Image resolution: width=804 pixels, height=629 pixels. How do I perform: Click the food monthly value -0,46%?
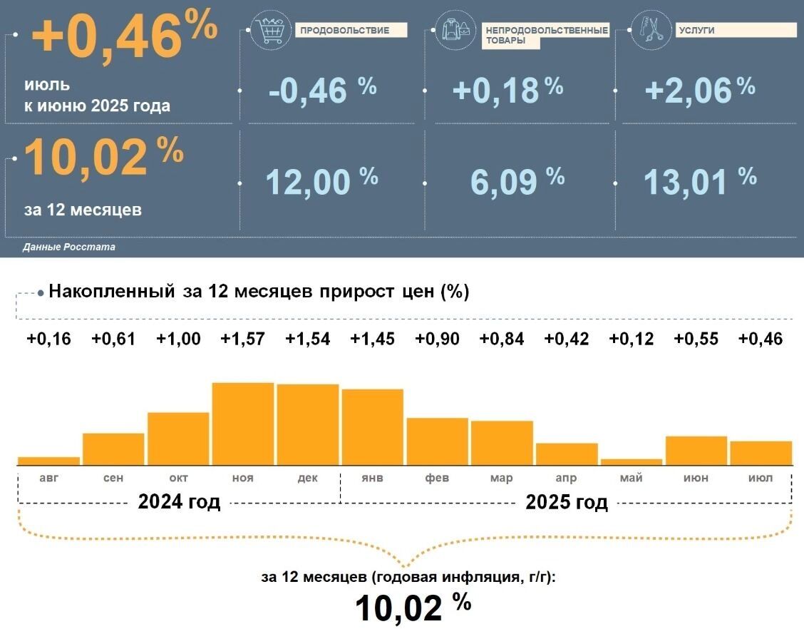pyautogui.click(x=322, y=91)
